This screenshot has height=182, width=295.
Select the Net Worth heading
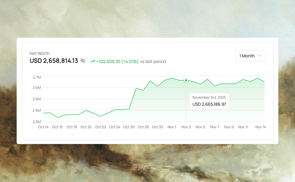tap(40, 53)
